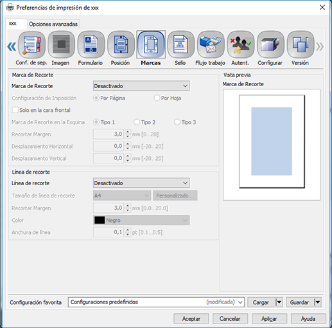Open the Configuración favorita combo box
Screen dimensions: 332x328
pos(156,302)
